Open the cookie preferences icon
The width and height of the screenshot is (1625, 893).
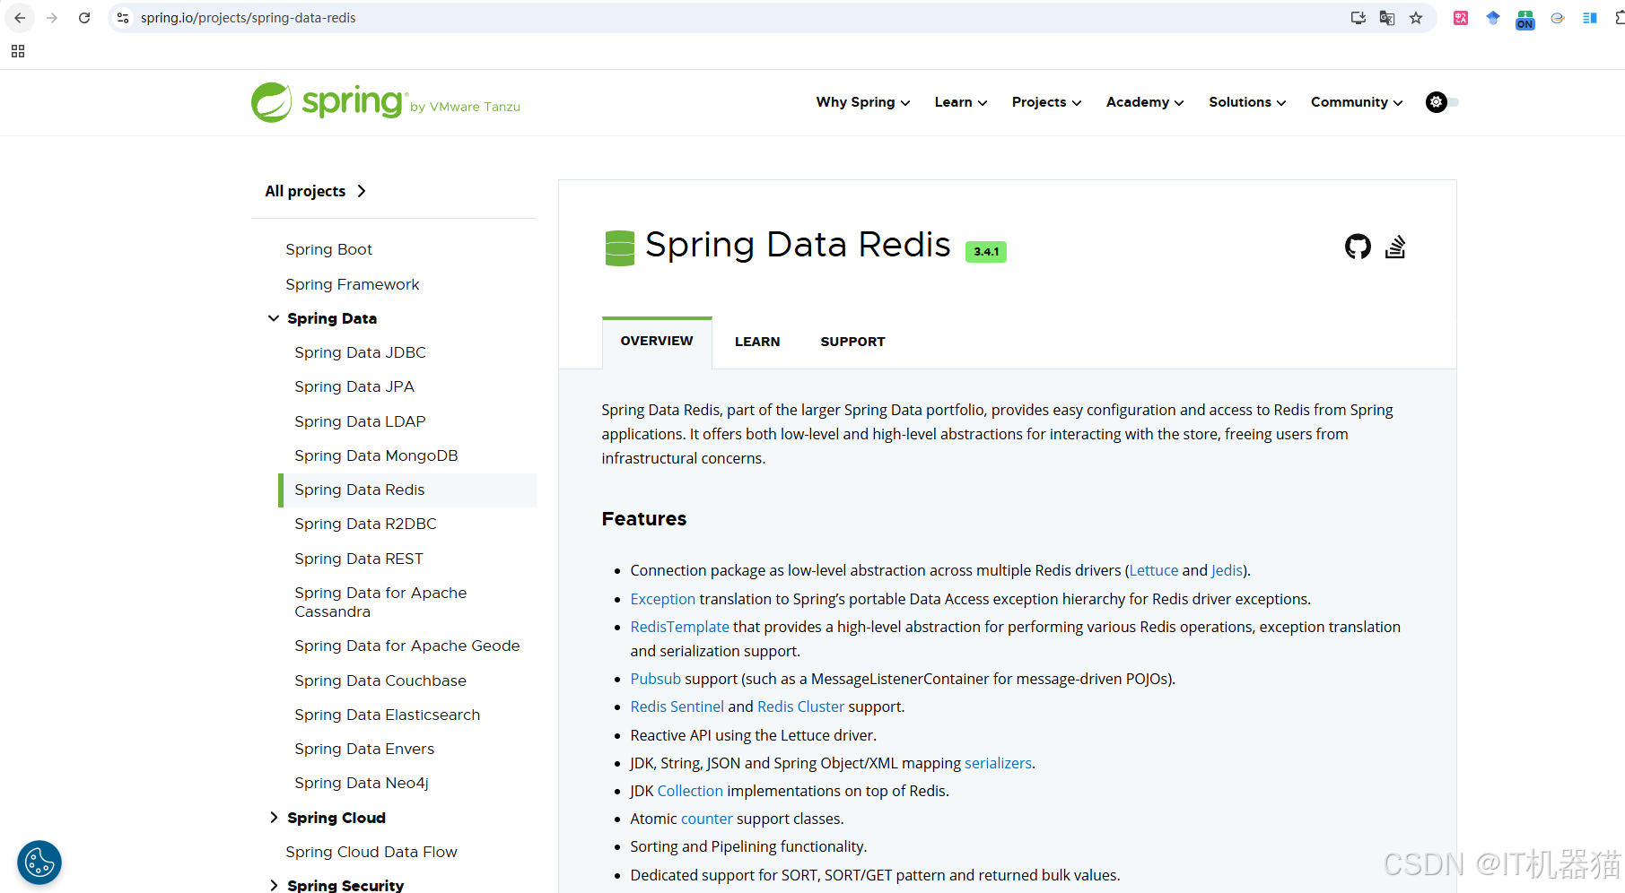(39, 863)
